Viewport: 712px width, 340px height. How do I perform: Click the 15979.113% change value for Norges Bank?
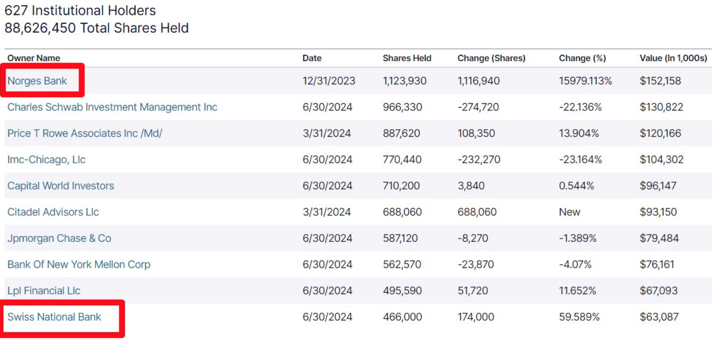(585, 81)
